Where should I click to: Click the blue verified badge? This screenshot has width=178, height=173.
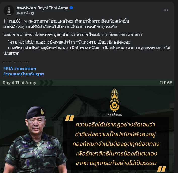coord(71,8)
